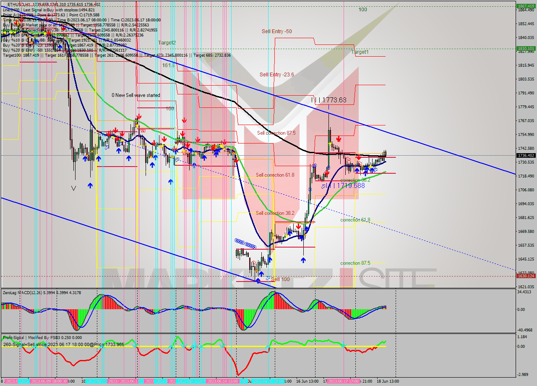Click the red 1630.124 price tag on axis
This screenshot has width=537, height=386.
(x=526, y=276)
